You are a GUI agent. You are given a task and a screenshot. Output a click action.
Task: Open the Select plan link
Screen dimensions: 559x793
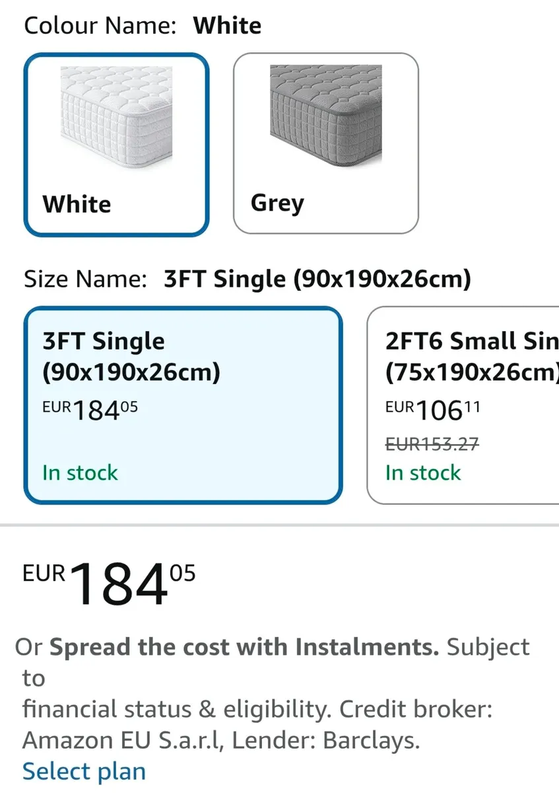[83, 771]
